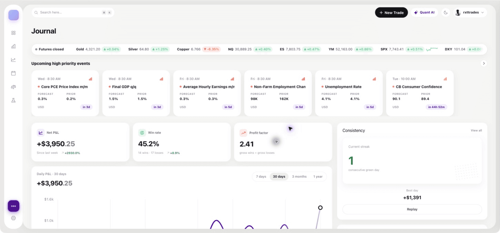Viewport: 500px width, 233px height.
Task: Click the Win rate target icon
Action: (x=142, y=133)
